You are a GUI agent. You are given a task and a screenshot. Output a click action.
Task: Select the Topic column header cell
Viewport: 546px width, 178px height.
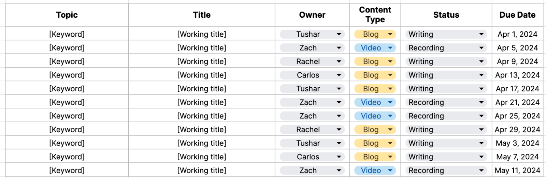67,15
